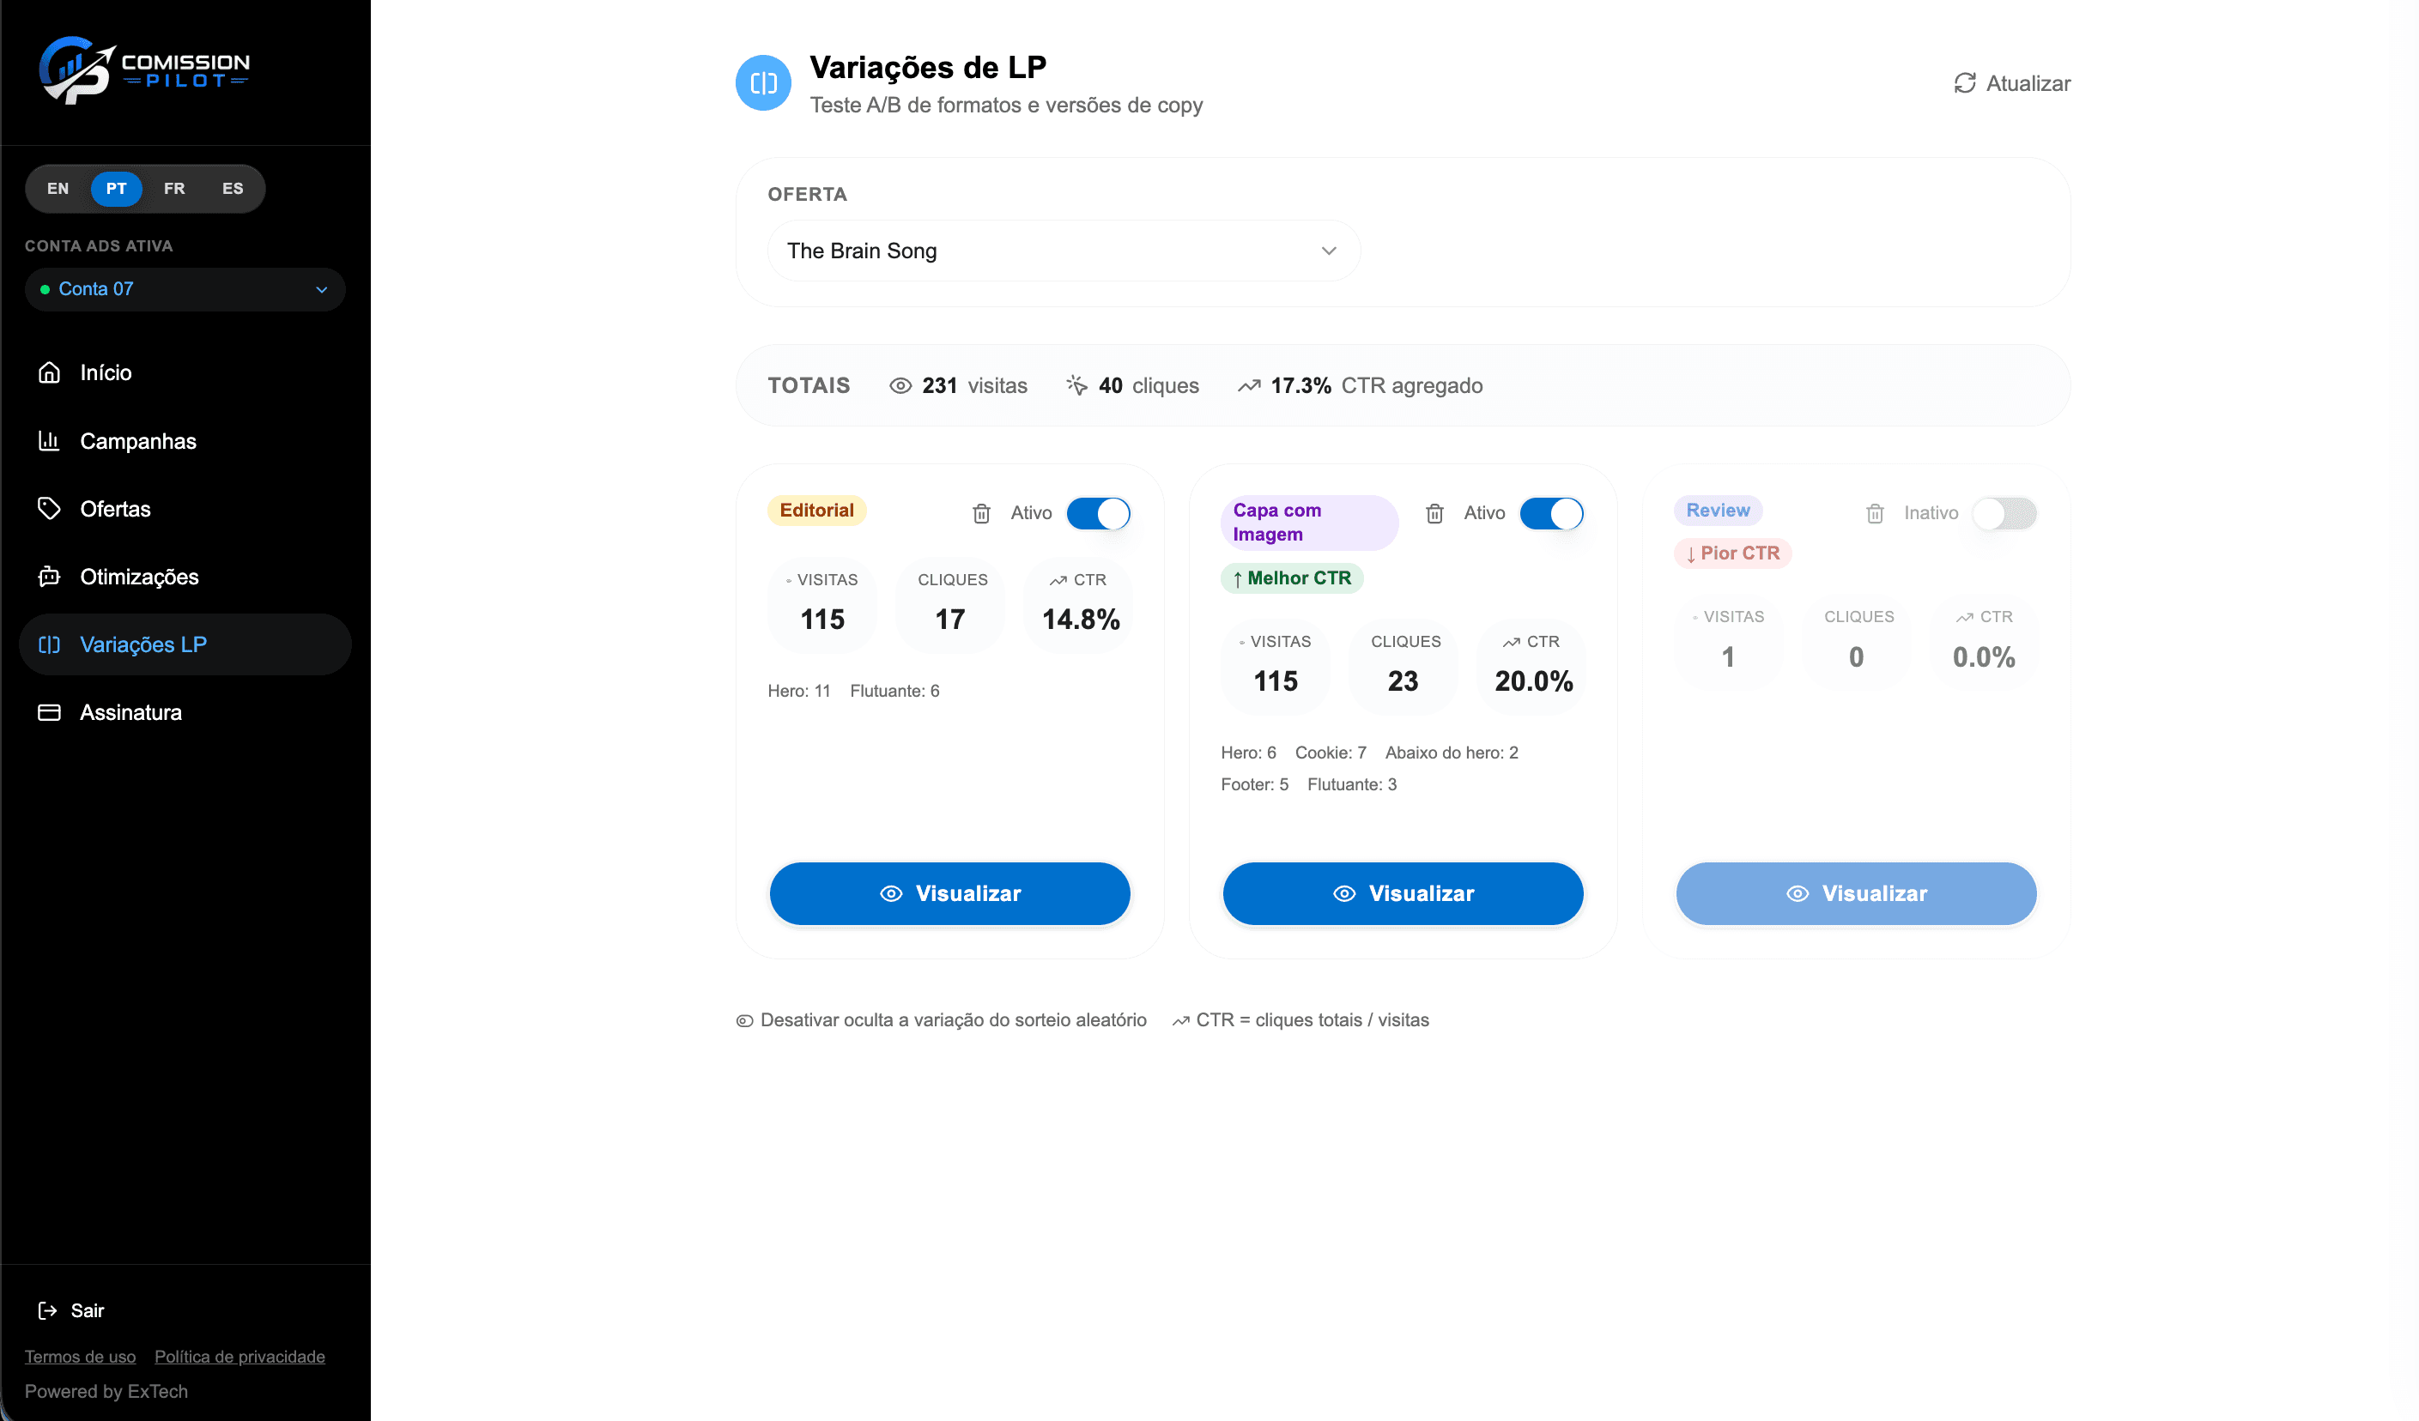Click the Ofertas tag icon
2419x1421 pixels.
tap(49, 509)
